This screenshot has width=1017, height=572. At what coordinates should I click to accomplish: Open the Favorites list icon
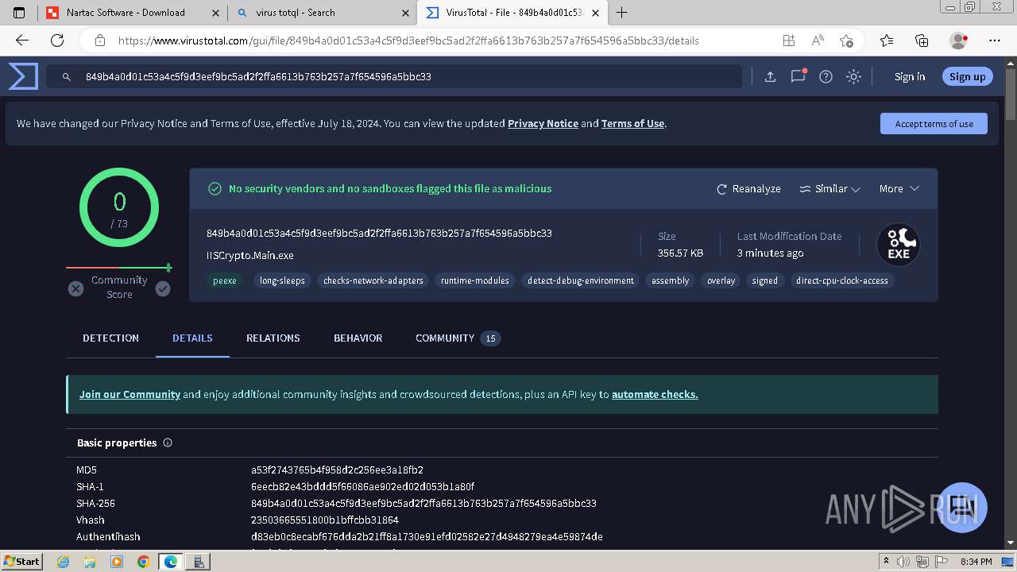[x=887, y=41]
